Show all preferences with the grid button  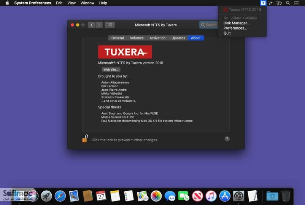110,25
